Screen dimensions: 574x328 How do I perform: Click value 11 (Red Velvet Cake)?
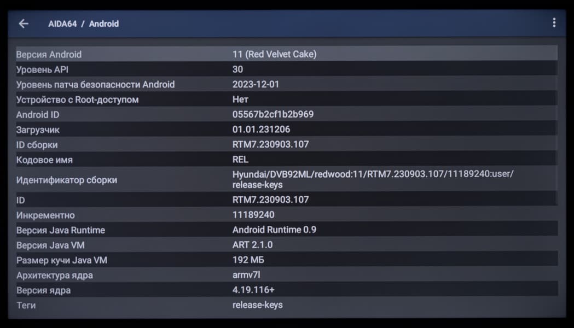(274, 54)
